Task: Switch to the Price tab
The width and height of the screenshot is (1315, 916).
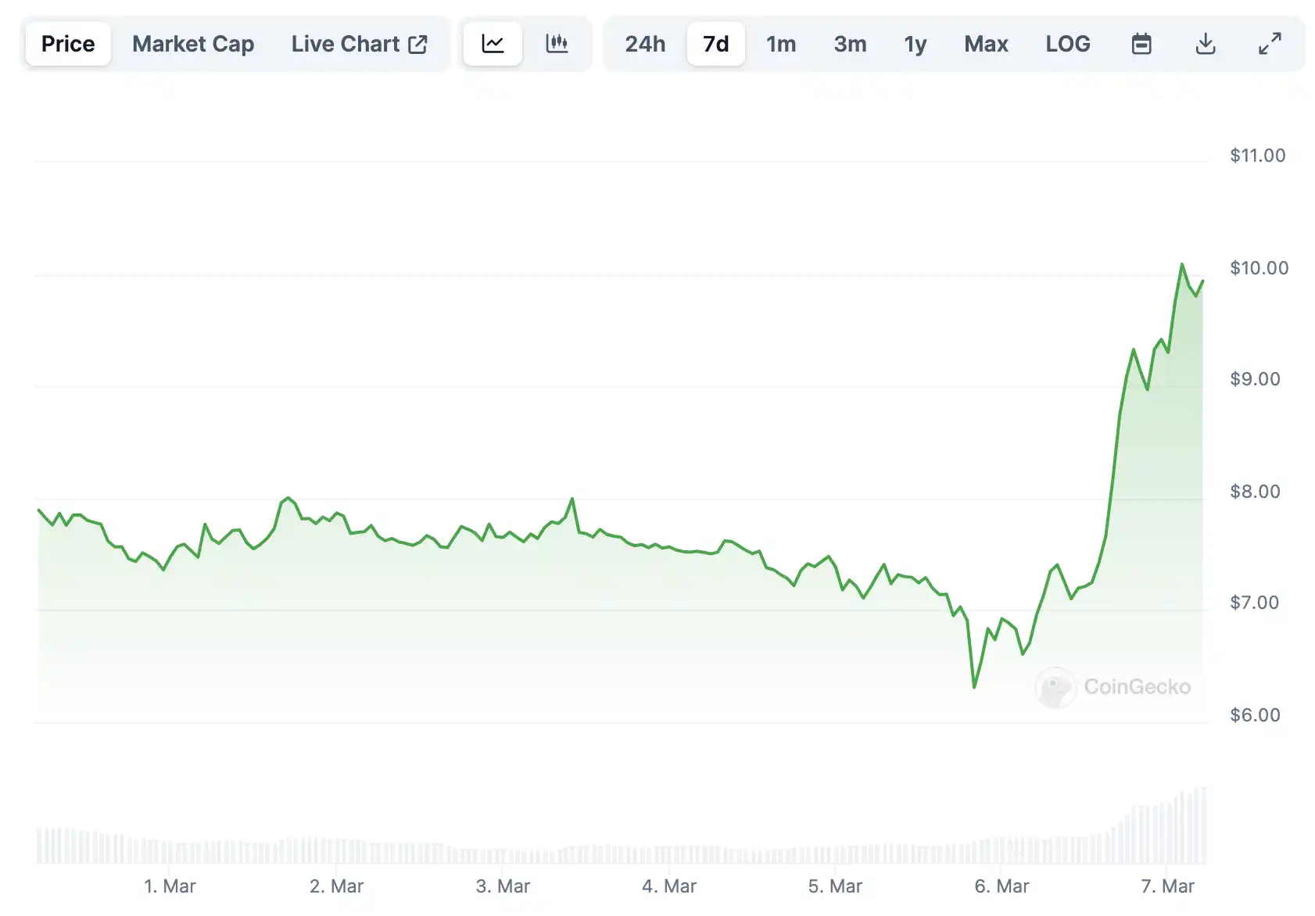Action: [x=68, y=44]
